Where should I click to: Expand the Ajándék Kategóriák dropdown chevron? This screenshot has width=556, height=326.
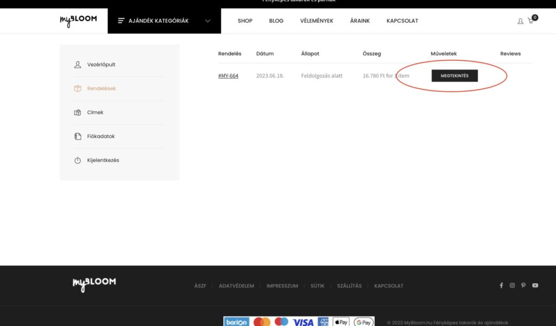[x=207, y=21]
